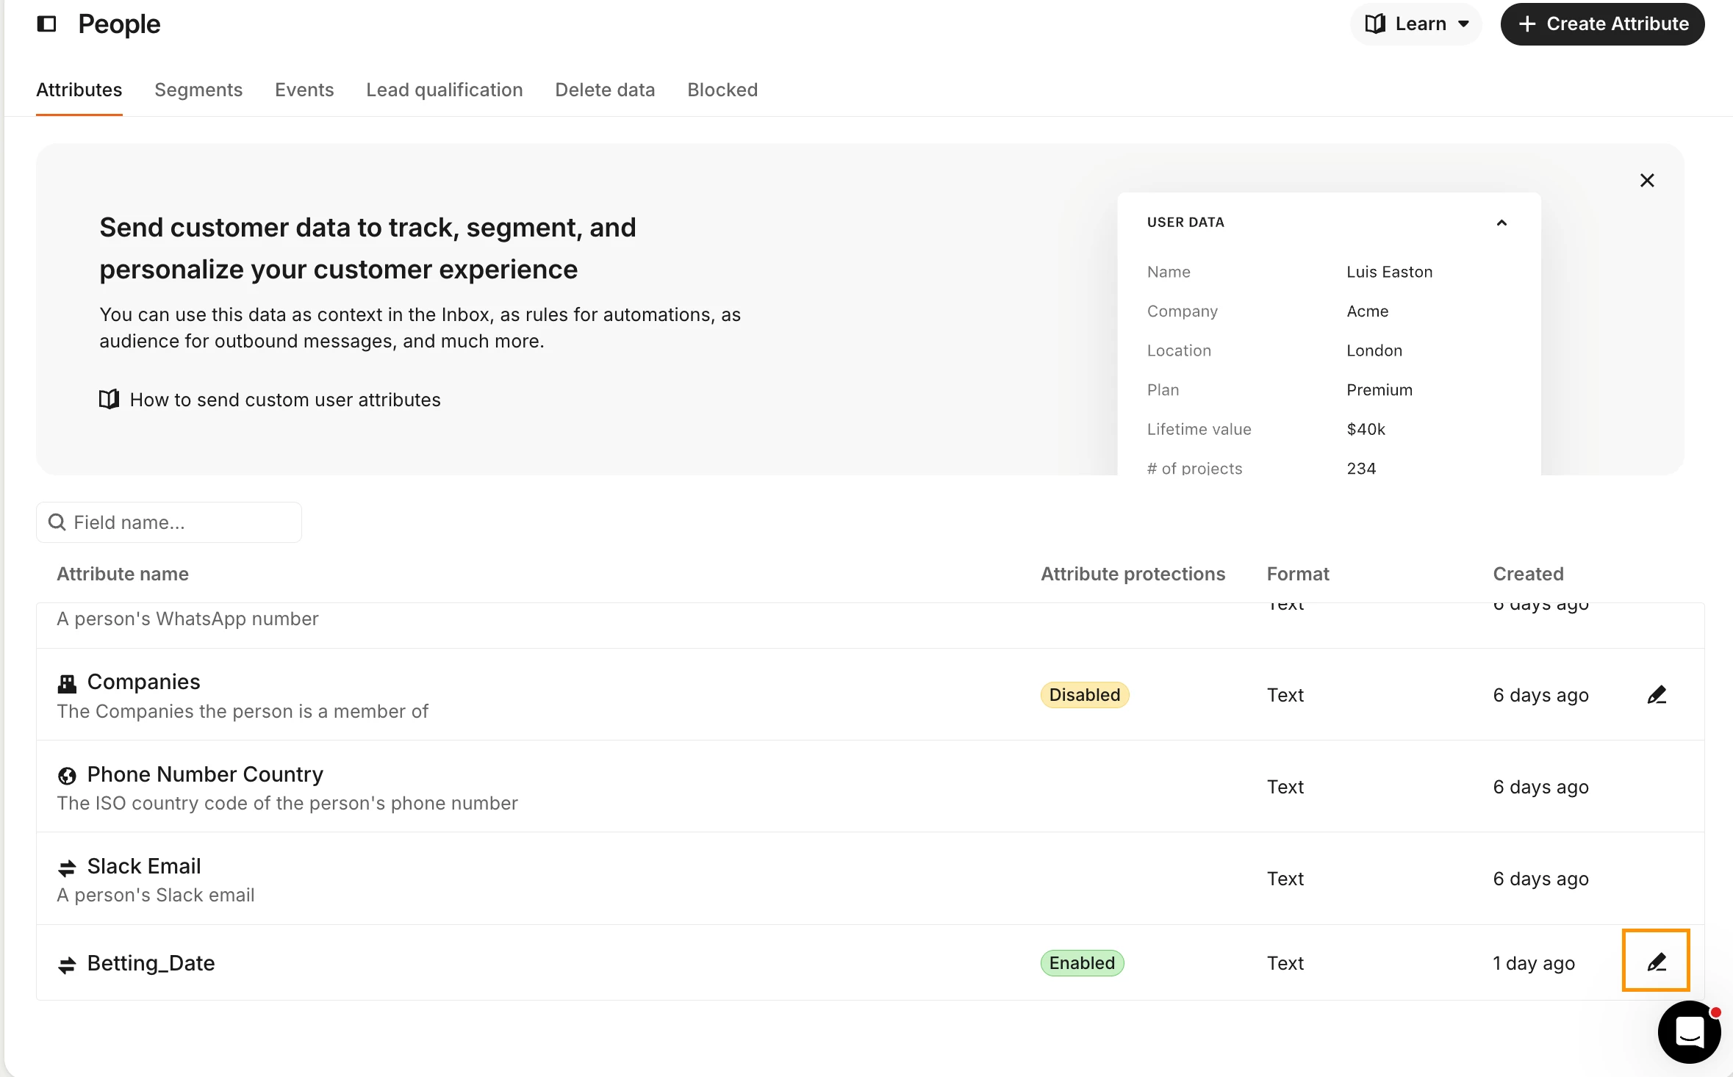1733x1077 pixels.
Task: Click the edit pencil for Companies attribute
Action: (1656, 694)
